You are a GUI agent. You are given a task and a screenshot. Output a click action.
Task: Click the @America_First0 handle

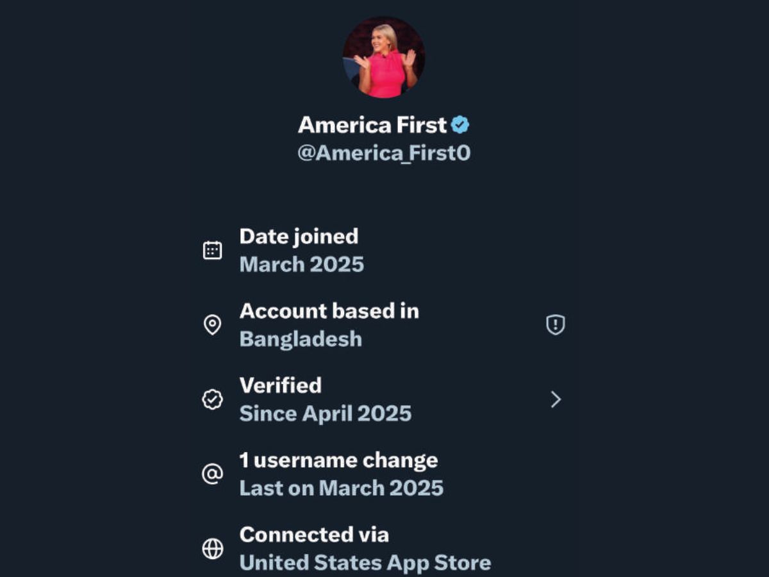(x=384, y=154)
